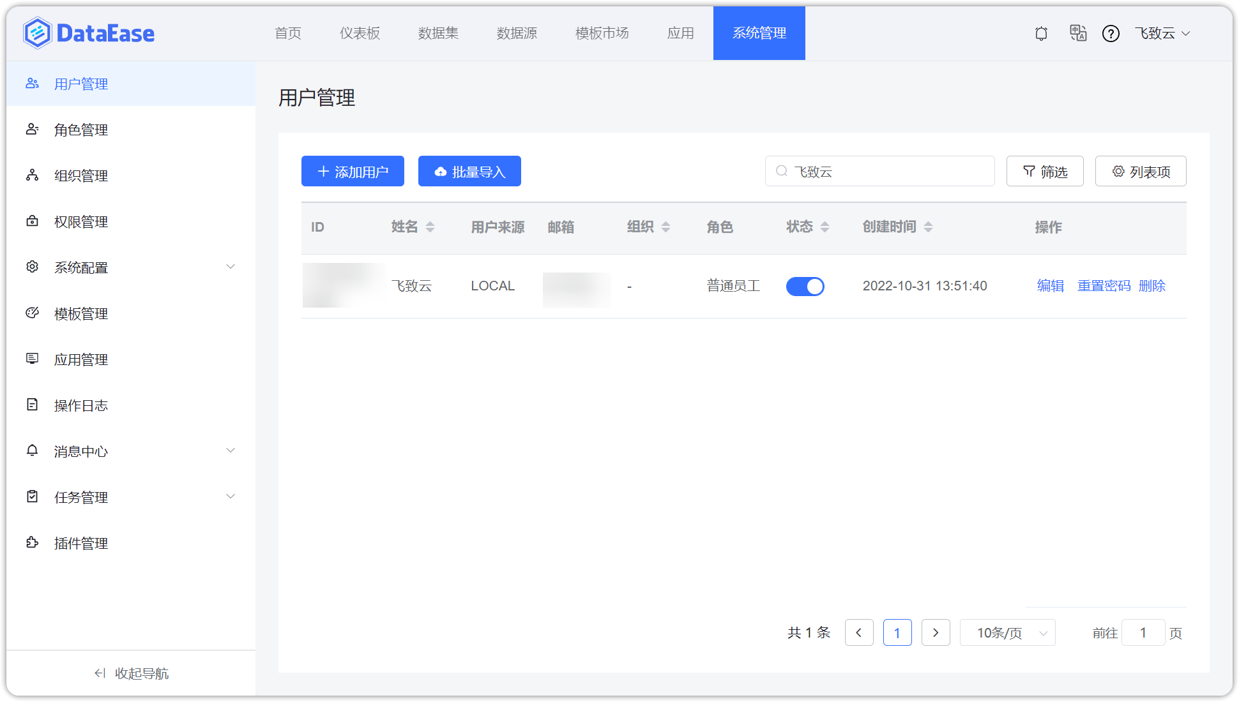Switch to the 数据源 tab

[x=517, y=33]
